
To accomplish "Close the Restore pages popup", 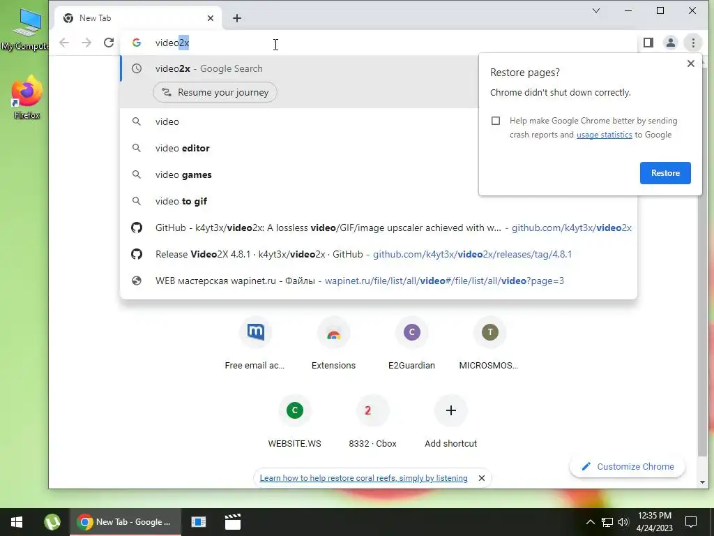I will tap(691, 64).
